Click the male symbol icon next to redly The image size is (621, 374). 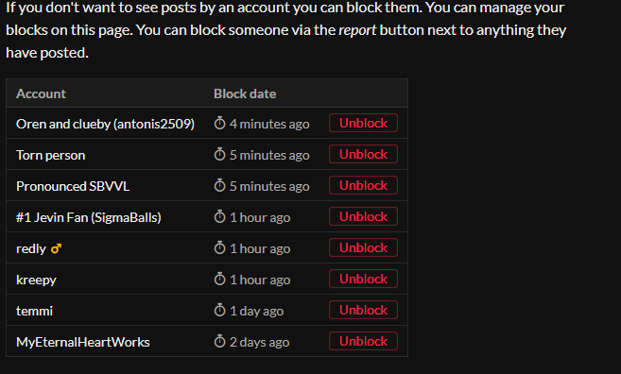tap(56, 248)
